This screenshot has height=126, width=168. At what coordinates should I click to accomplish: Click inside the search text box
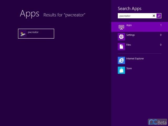(134, 16)
